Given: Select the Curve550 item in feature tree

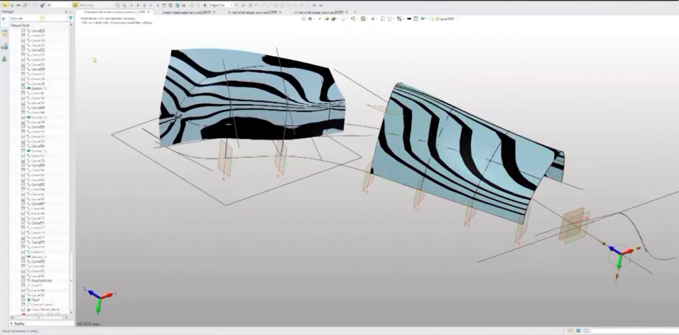Looking at the screenshot, I should click(x=38, y=126).
